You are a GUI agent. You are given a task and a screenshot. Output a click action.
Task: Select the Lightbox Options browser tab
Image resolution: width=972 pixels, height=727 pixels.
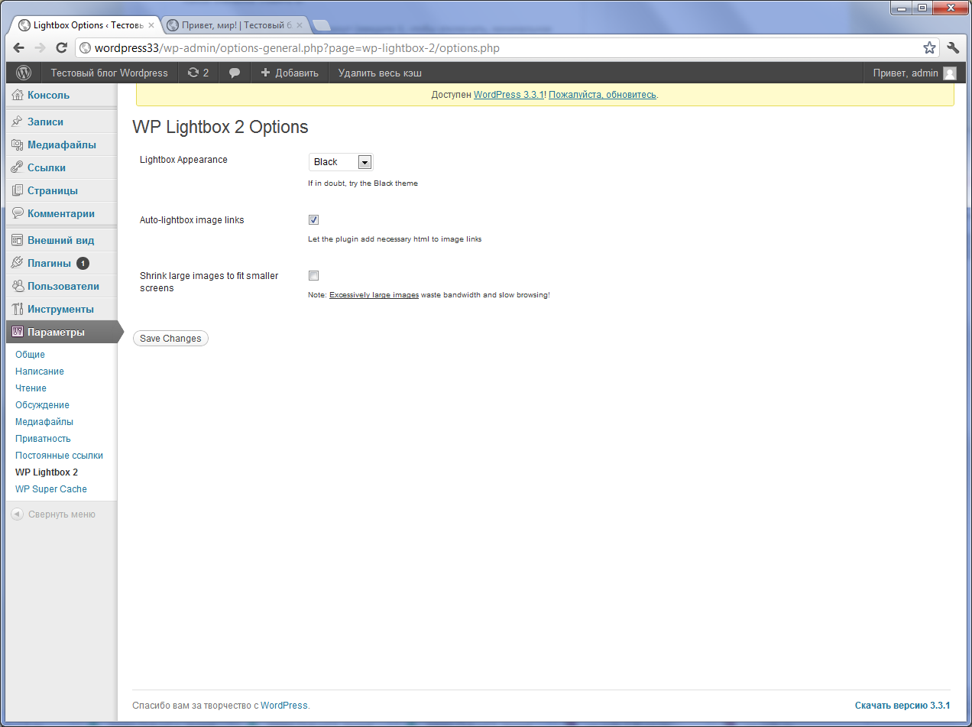[x=84, y=25]
